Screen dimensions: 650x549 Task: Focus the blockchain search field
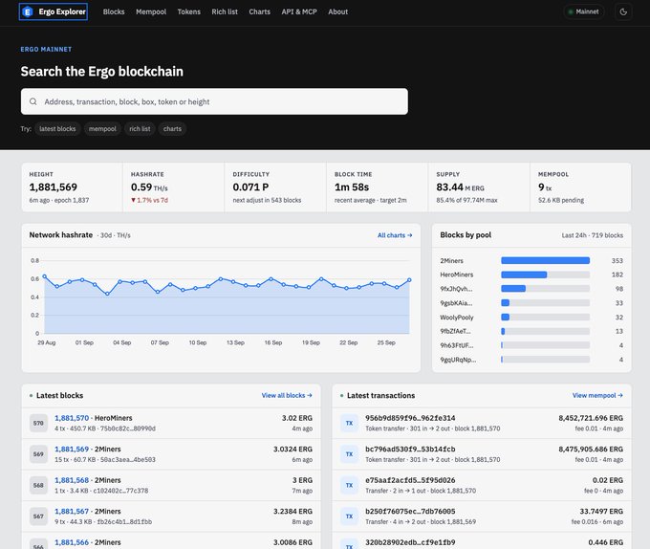pyautogui.click(x=214, y=101)
